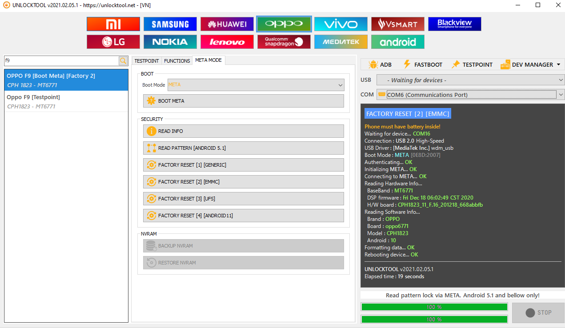The height and width of the screenshot is (328, 565).
Task: Click the BOOT META button
Action: coord(244,101)
